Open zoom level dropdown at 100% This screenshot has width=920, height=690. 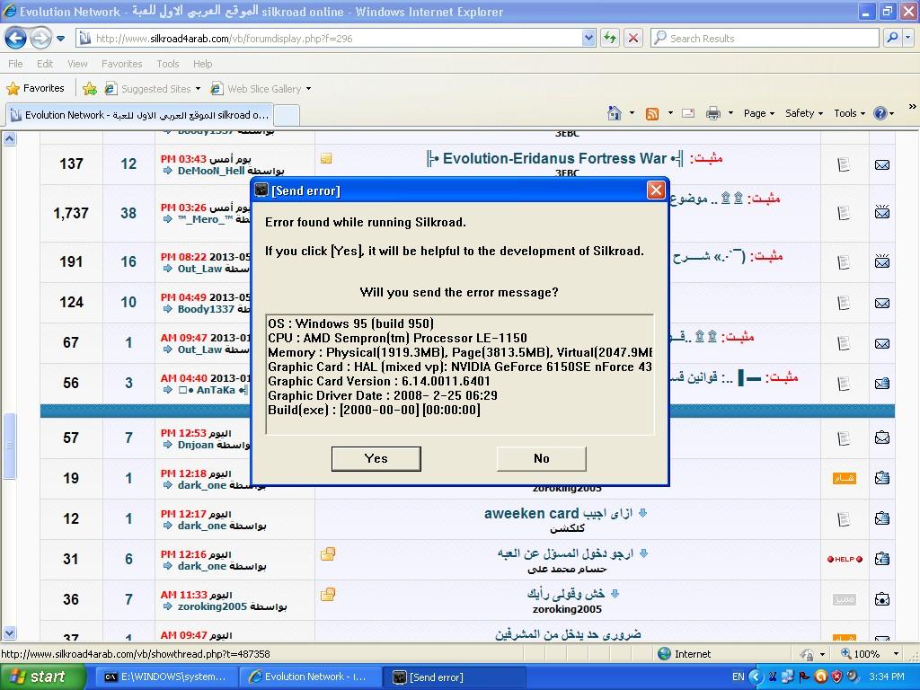896,654
